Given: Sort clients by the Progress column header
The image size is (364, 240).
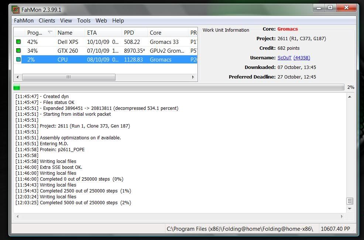Looking at the screenshot, I should (40, 33).
